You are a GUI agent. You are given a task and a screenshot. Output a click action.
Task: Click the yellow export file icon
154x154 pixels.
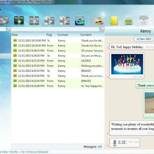[x=114, y=21]
